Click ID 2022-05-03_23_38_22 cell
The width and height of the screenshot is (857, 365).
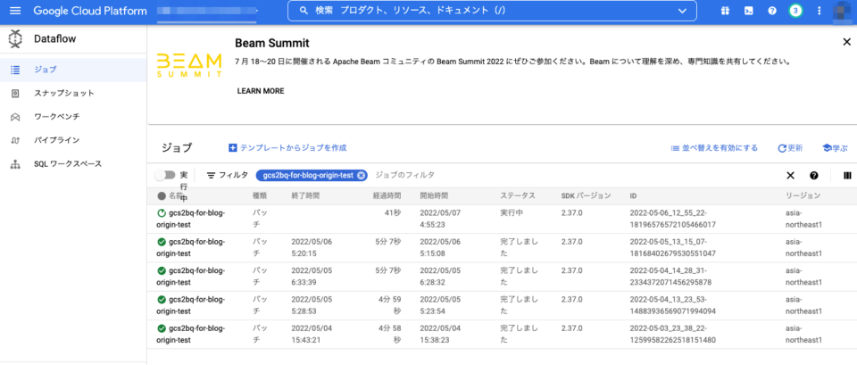673,335
